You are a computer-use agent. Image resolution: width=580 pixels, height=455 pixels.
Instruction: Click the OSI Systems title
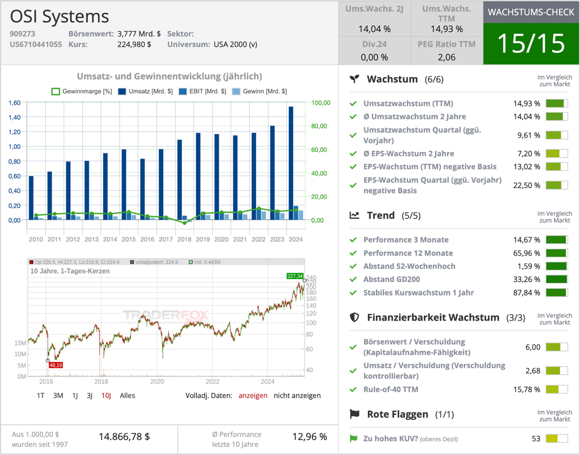click(59, 17)
